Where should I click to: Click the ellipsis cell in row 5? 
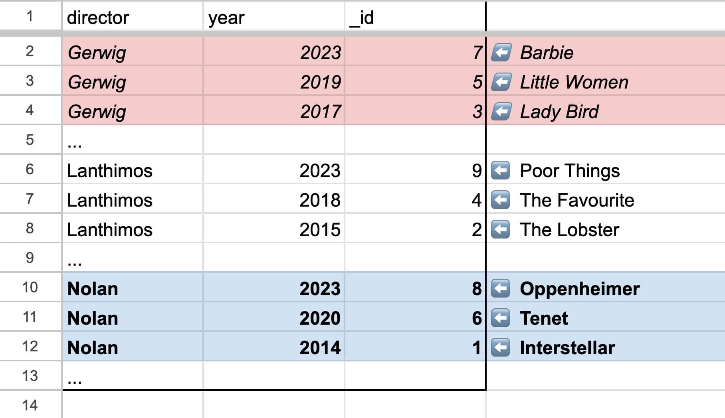point(132,140)
